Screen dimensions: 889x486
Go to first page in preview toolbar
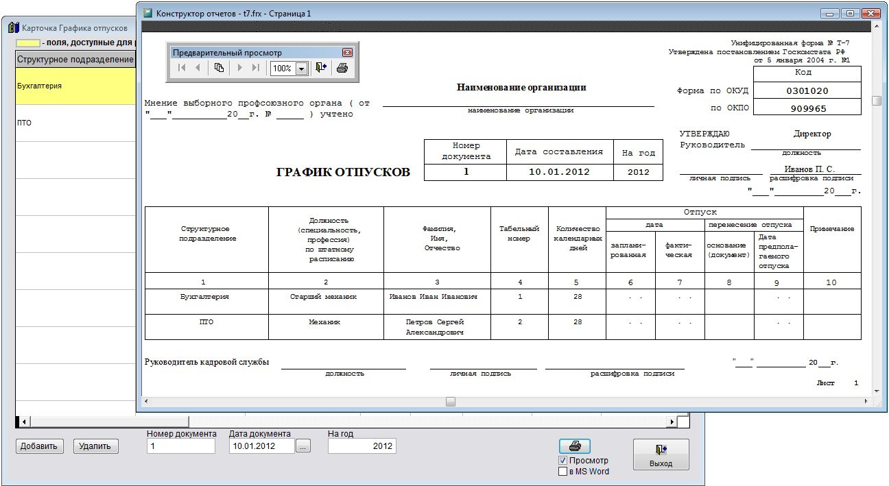[x=182, y=68]
